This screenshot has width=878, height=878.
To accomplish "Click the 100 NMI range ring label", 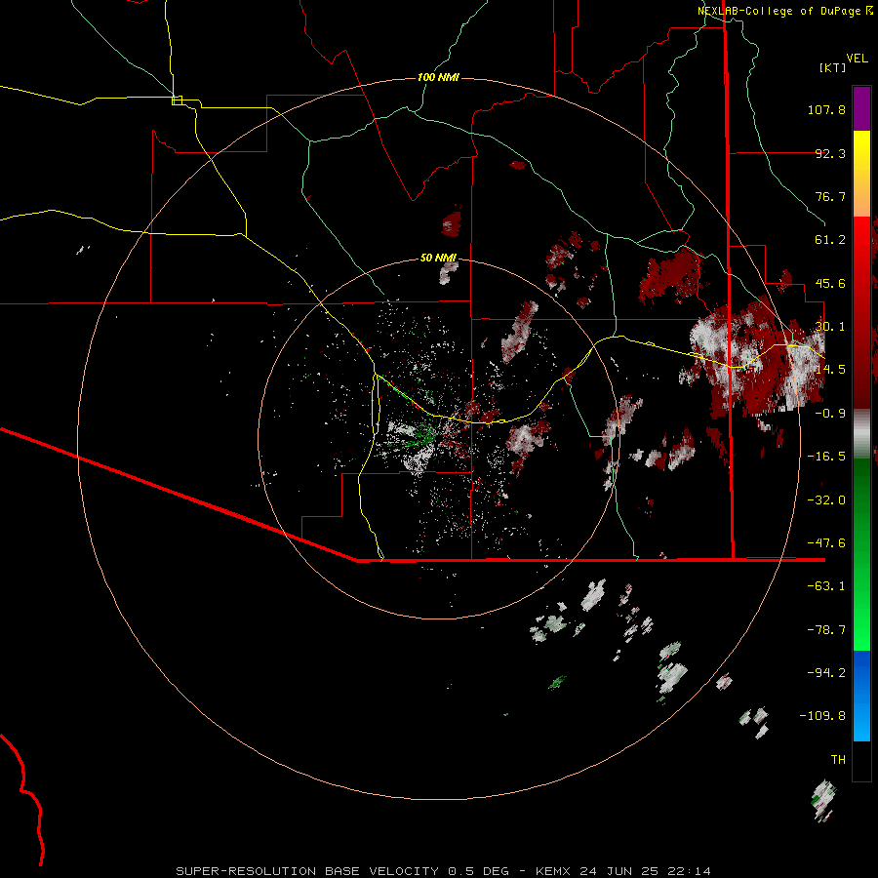I will click(x=438, y=77).
